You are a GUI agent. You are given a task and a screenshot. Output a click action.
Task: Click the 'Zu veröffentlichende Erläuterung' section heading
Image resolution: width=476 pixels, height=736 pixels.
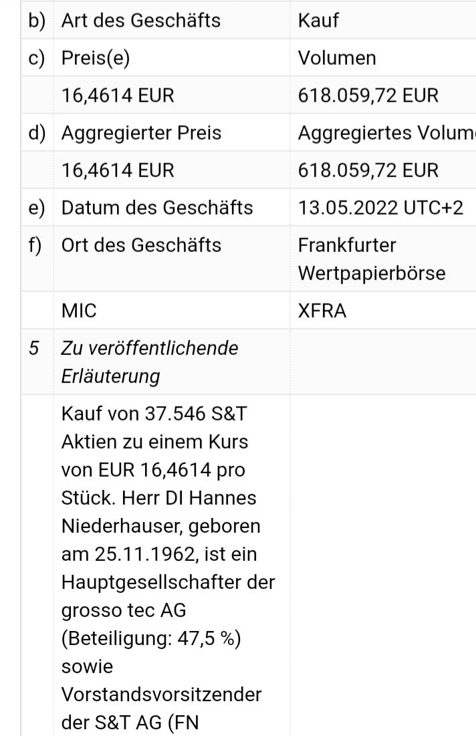coord(148,362)
